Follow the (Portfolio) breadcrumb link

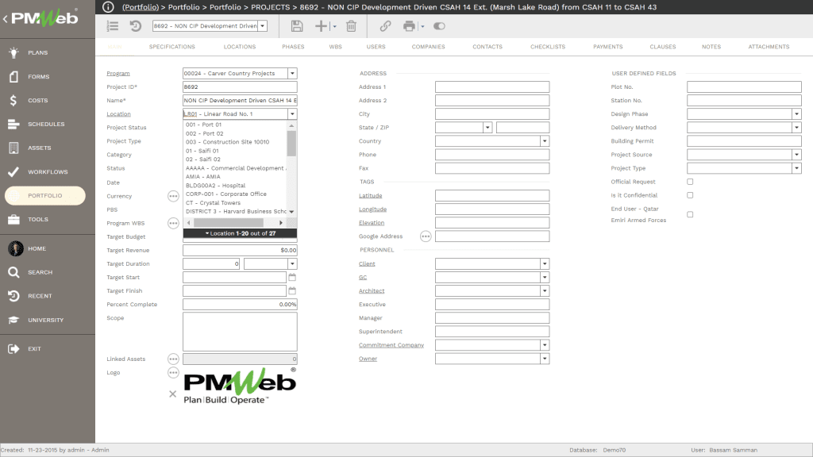[x=141, y=7]
